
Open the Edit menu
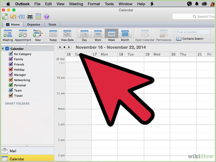(x=48, y=4)
